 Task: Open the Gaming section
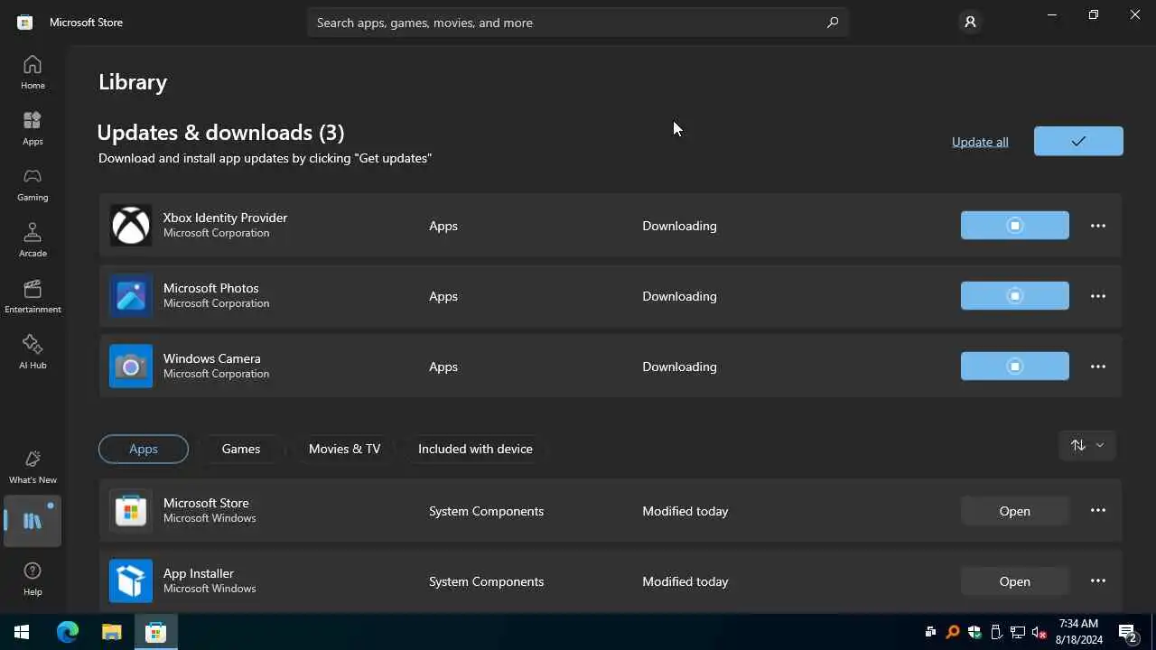33,184
